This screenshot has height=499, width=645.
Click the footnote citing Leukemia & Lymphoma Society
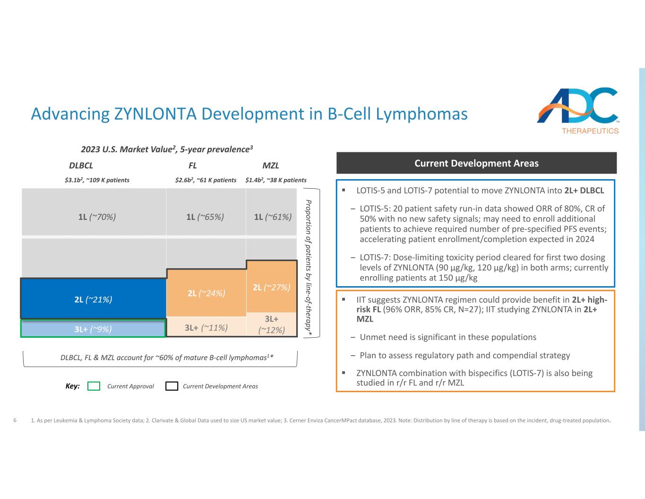320,420
